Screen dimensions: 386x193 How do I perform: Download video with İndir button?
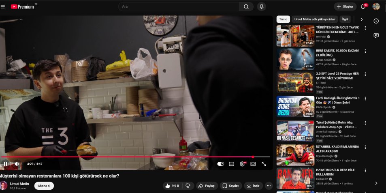[253, 186]
